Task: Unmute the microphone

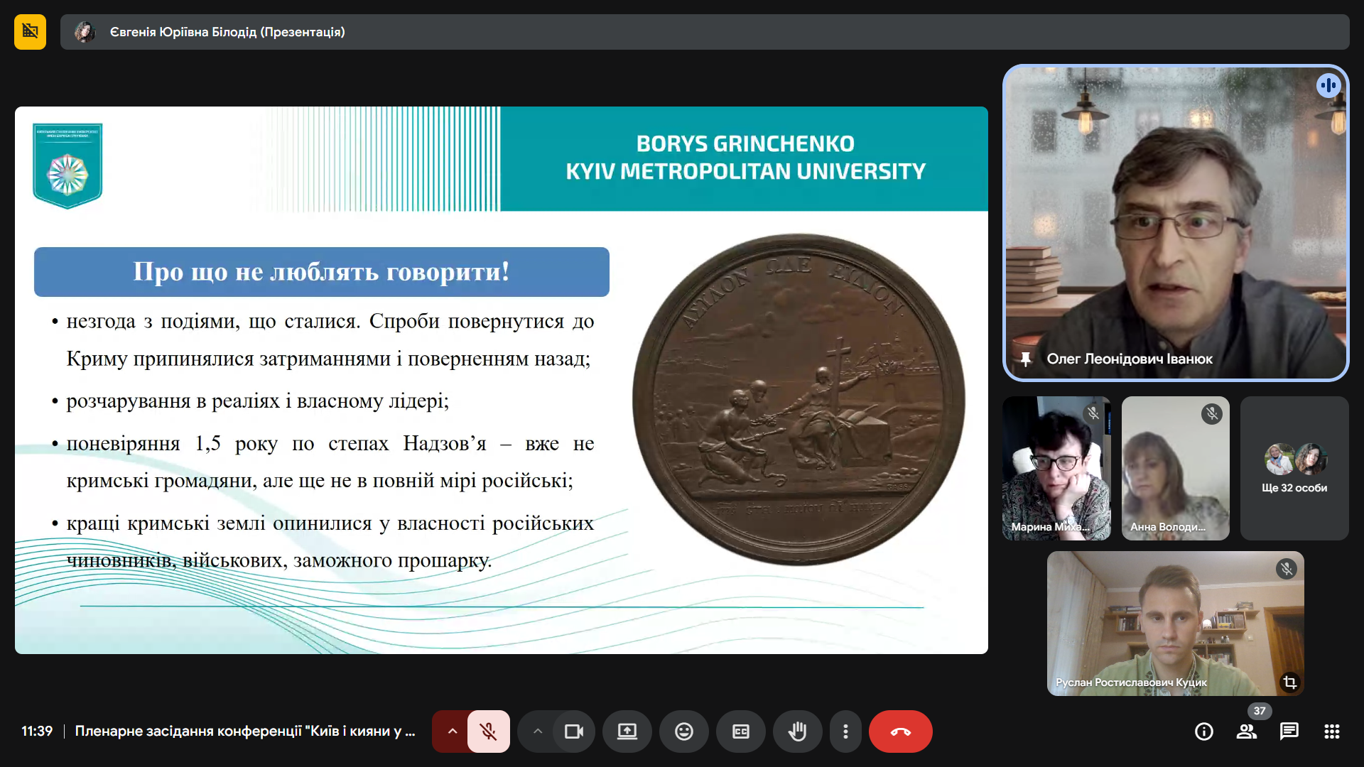Action: (488, 731)
